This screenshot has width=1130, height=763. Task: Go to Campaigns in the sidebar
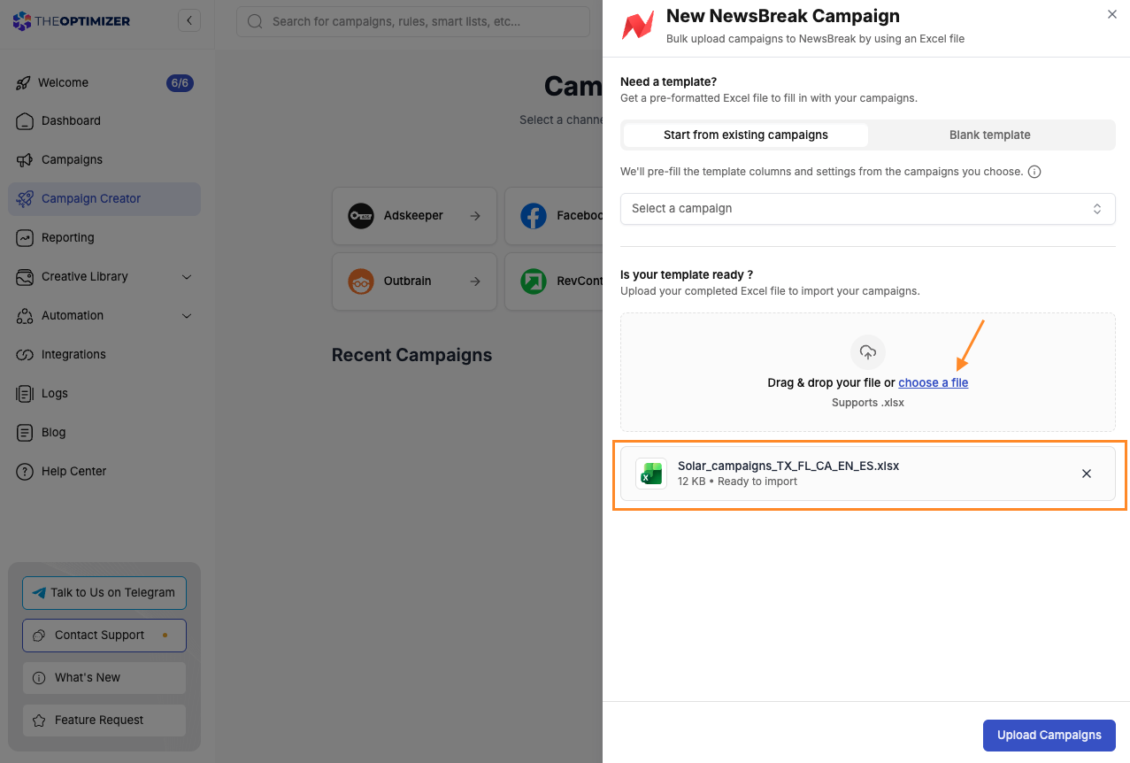[104, 160]
